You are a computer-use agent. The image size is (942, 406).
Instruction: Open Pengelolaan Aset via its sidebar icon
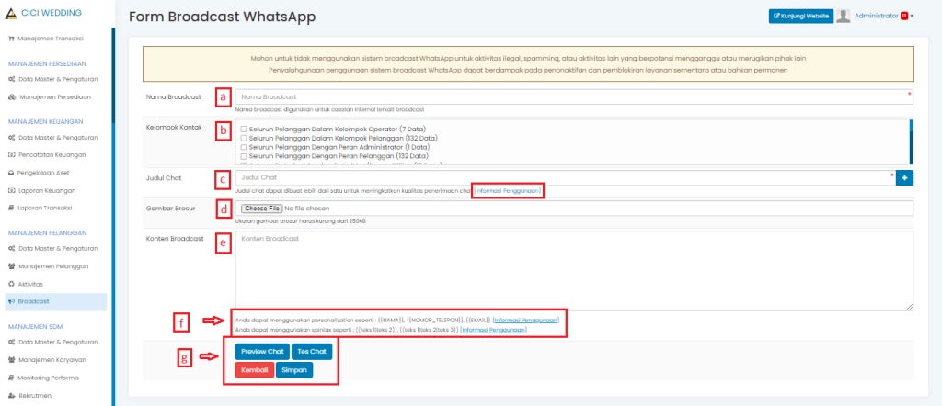click(11, 172)
